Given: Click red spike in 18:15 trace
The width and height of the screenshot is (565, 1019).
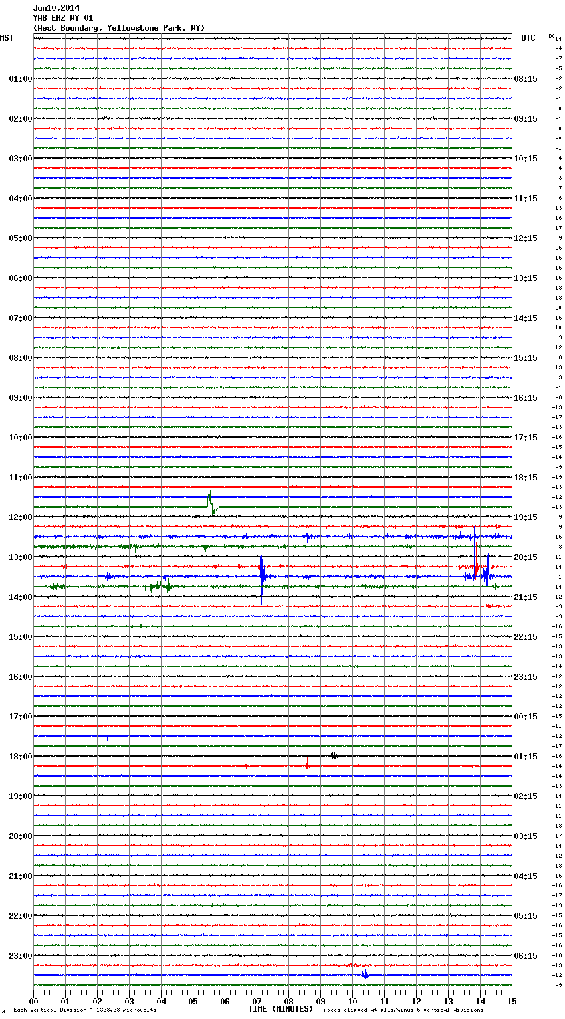Looking at the screenshot, I should coord(308,764).
